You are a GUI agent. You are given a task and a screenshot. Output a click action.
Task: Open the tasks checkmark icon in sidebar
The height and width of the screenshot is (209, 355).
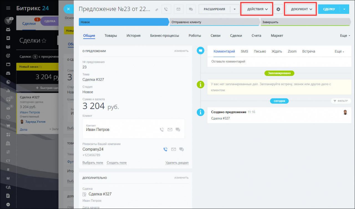(x=8, y=99)
